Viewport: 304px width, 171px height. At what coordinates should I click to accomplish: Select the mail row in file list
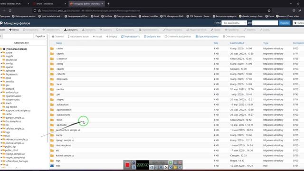click(x=176, y=166)
